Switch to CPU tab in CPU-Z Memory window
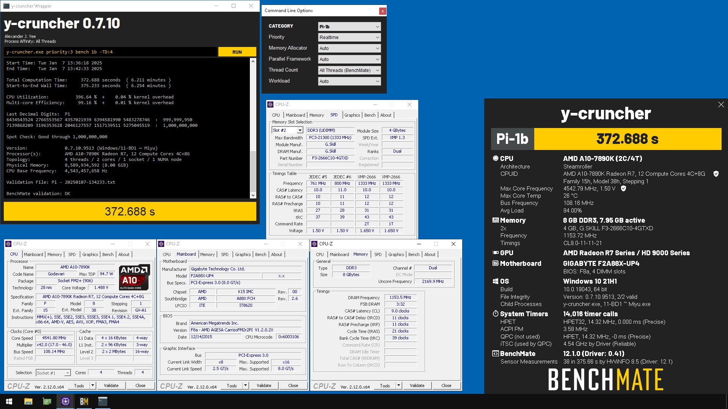 click(x=320, y=254)
